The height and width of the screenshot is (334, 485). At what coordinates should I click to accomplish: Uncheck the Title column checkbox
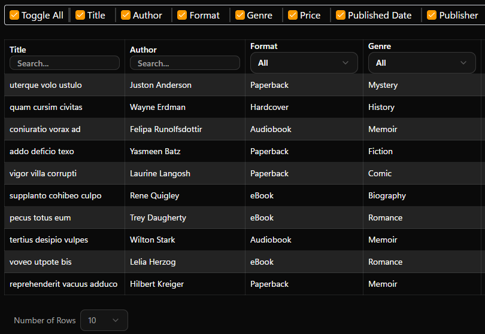point(80,16)
